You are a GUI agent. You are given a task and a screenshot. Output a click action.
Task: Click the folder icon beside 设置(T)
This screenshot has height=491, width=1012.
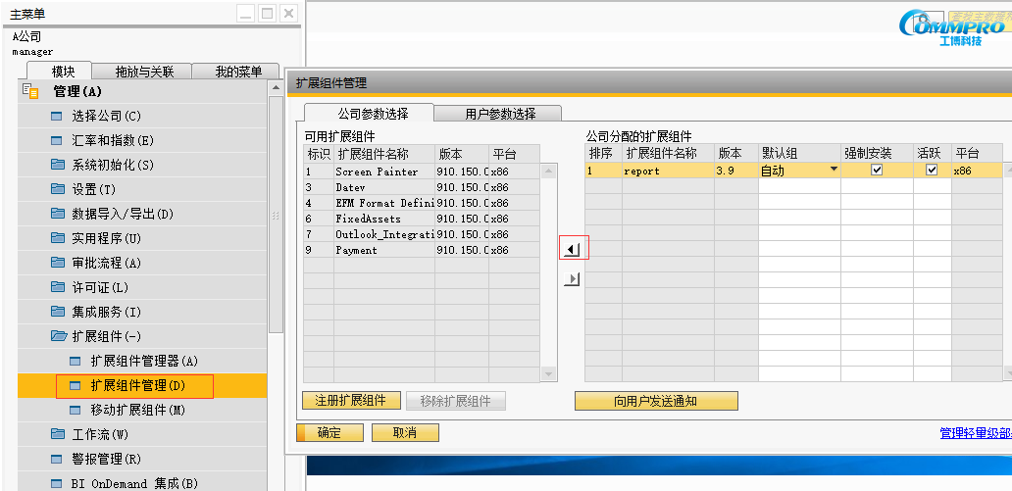point(58,189)
